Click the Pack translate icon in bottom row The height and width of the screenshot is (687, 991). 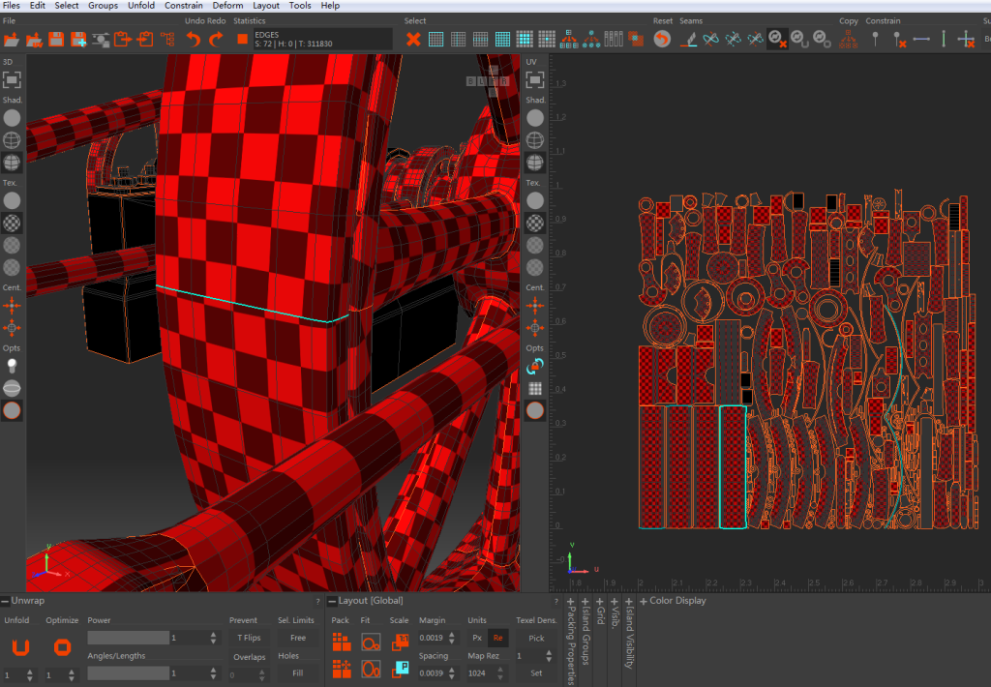342,669
